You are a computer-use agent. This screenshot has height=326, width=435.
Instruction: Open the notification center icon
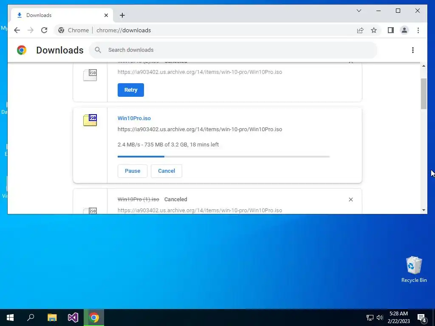click(x=422, y=318)
